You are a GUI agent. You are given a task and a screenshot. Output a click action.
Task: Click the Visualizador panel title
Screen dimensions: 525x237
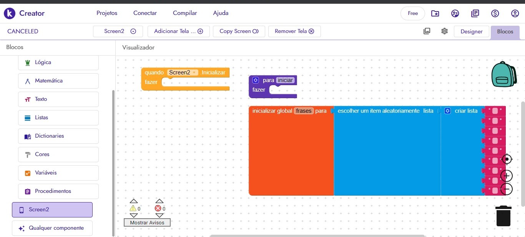pyautogui.click(x=138, y=48)
